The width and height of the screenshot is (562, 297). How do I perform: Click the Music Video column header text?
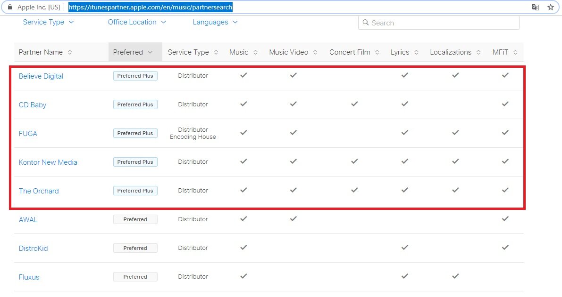tap(288, 52)
